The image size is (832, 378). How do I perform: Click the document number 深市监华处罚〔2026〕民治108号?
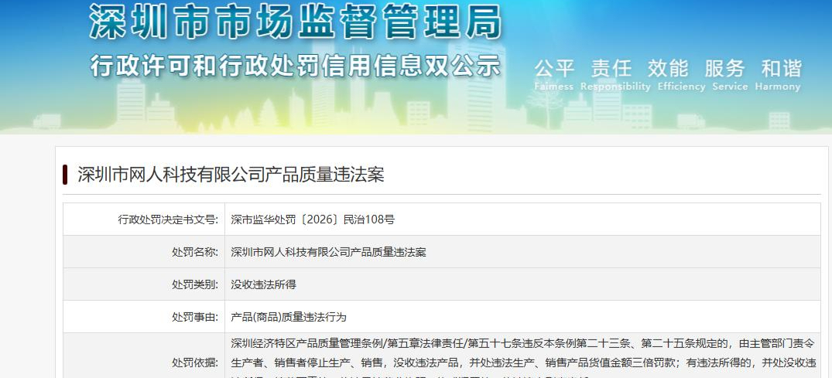[x=313, y=220]
